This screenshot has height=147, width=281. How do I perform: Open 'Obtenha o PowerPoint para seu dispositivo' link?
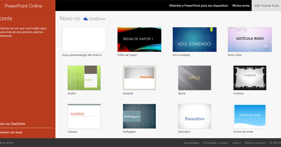(198, 6)
